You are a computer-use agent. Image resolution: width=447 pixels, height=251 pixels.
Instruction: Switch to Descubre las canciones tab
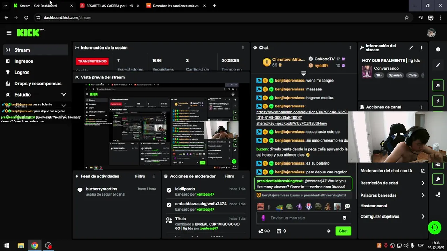pos(176,6)
